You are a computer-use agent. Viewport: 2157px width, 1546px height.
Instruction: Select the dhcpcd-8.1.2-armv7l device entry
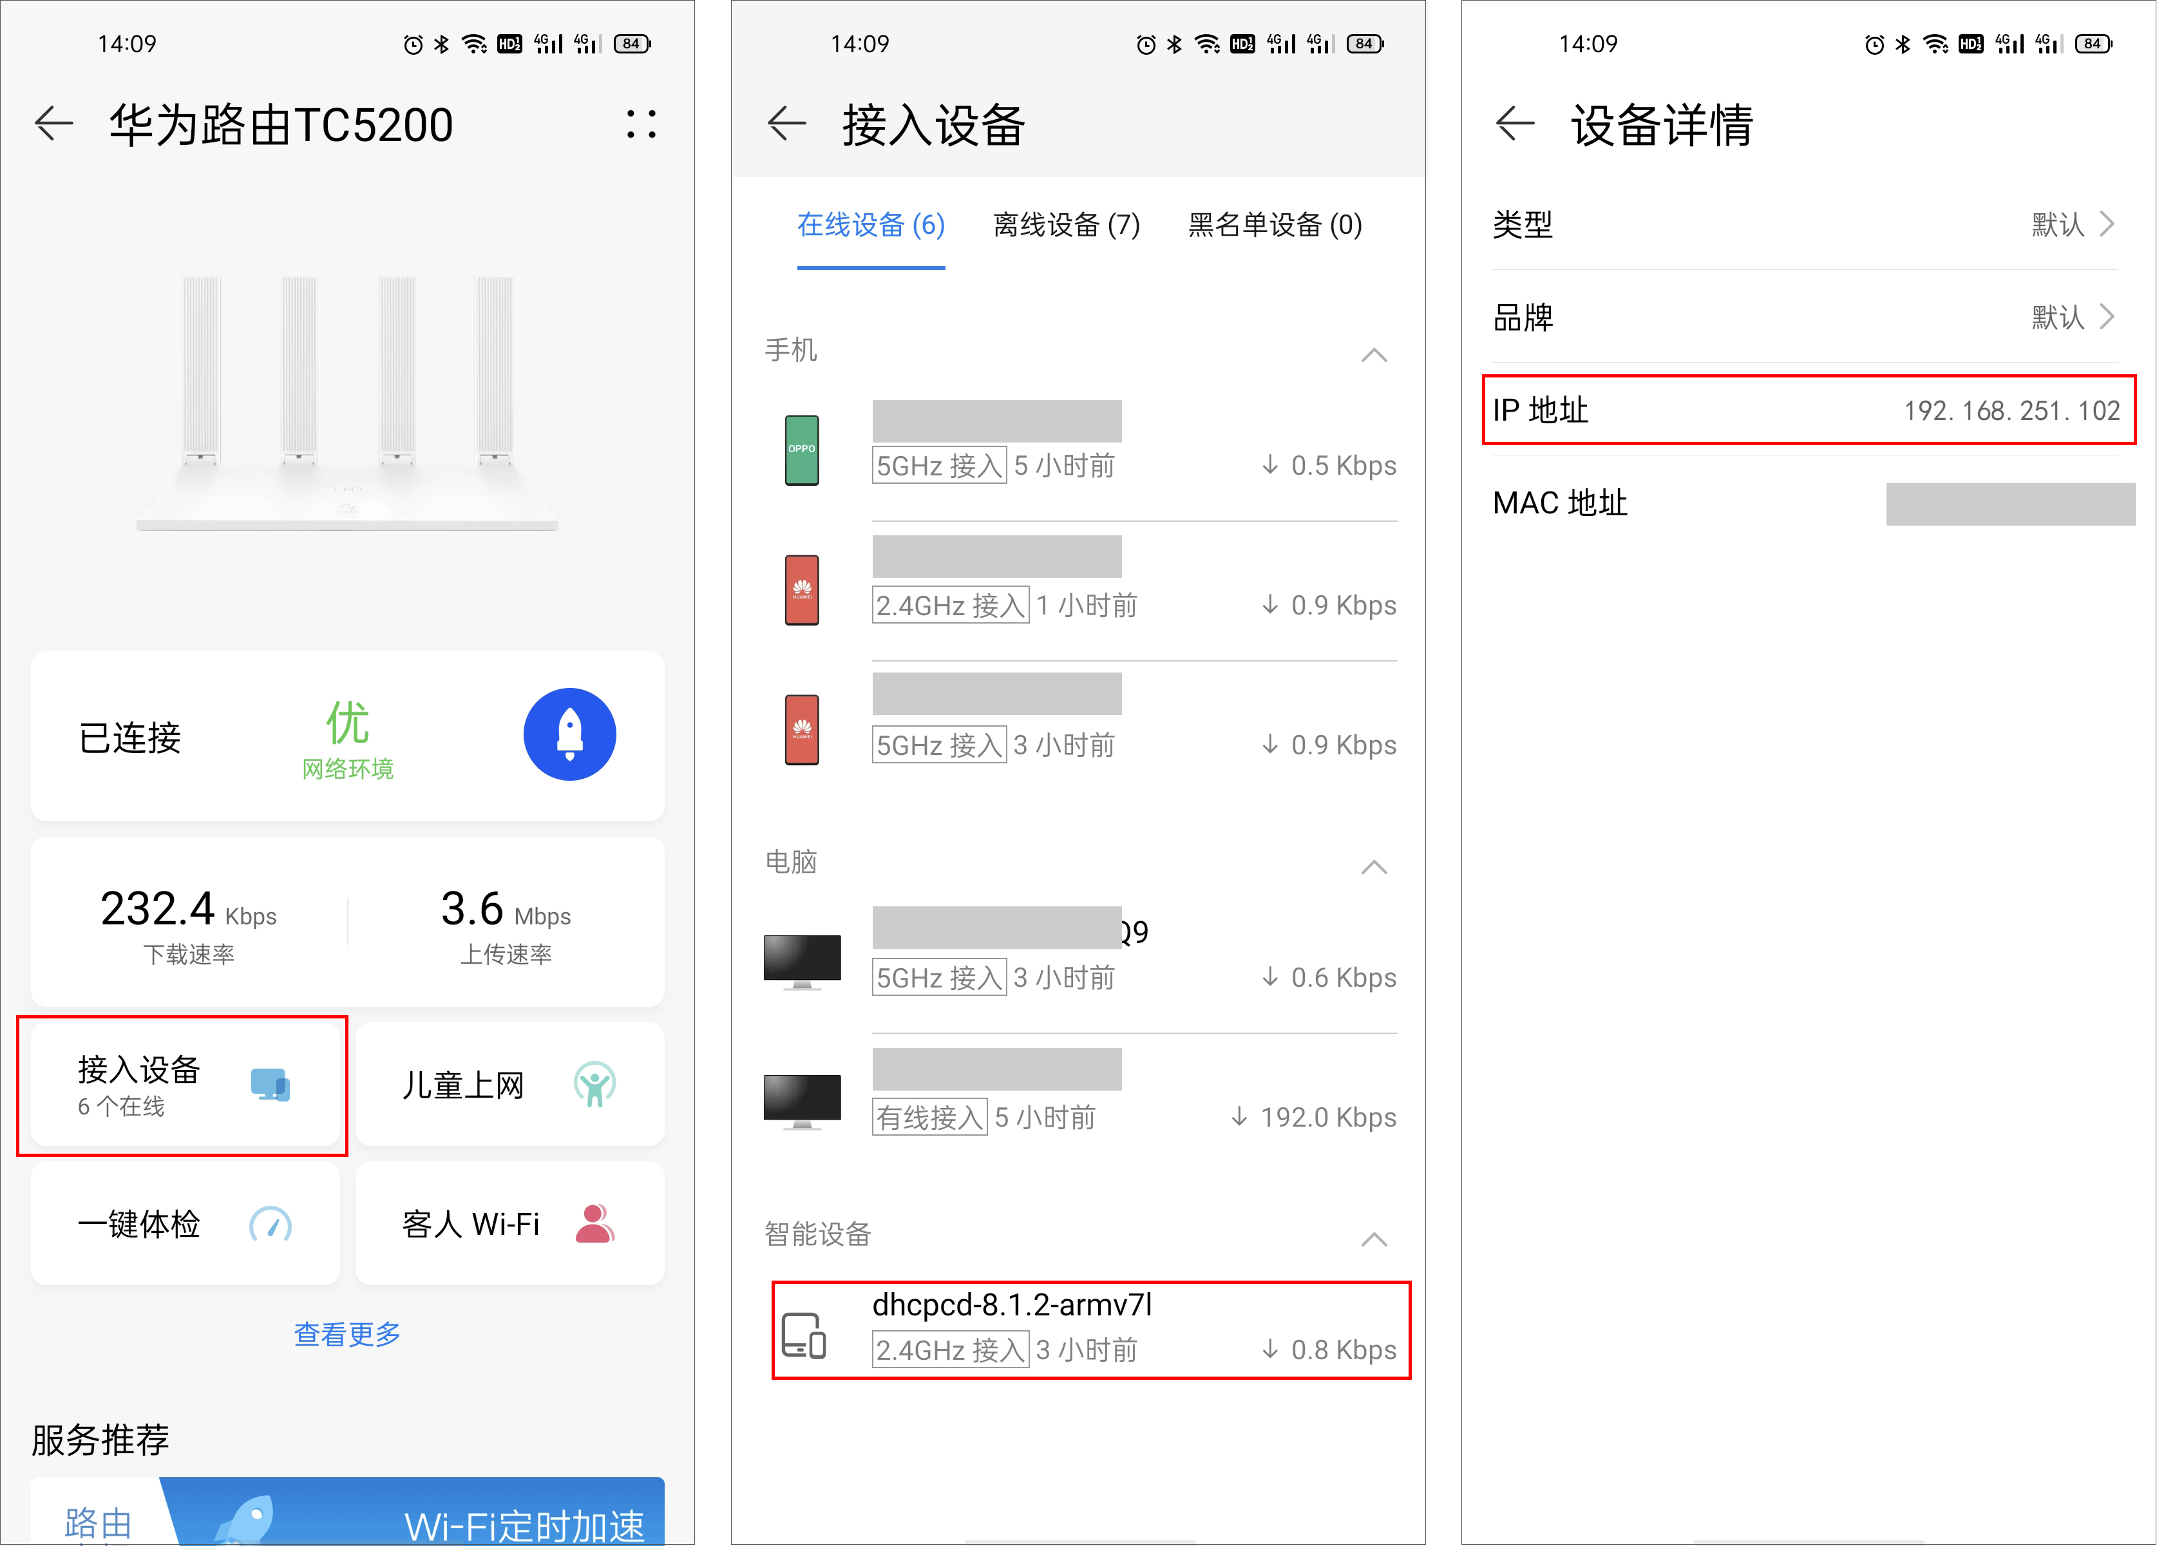tap(1090, 1329)
